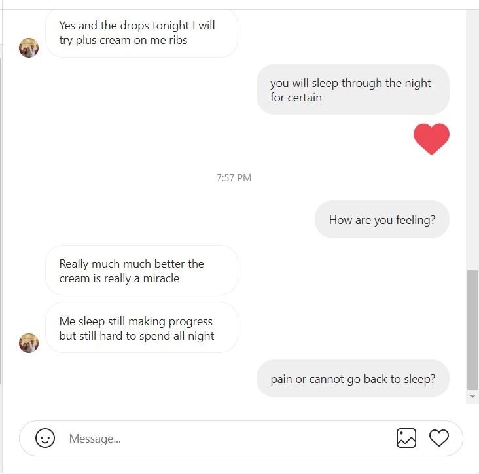
Task: Click the word "miracle" in the chat
Action: (161, 278)
